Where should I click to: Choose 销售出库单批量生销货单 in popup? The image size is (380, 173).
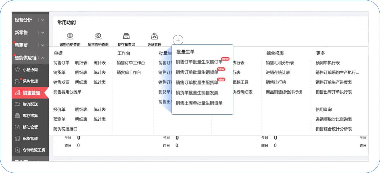(199, 103)
